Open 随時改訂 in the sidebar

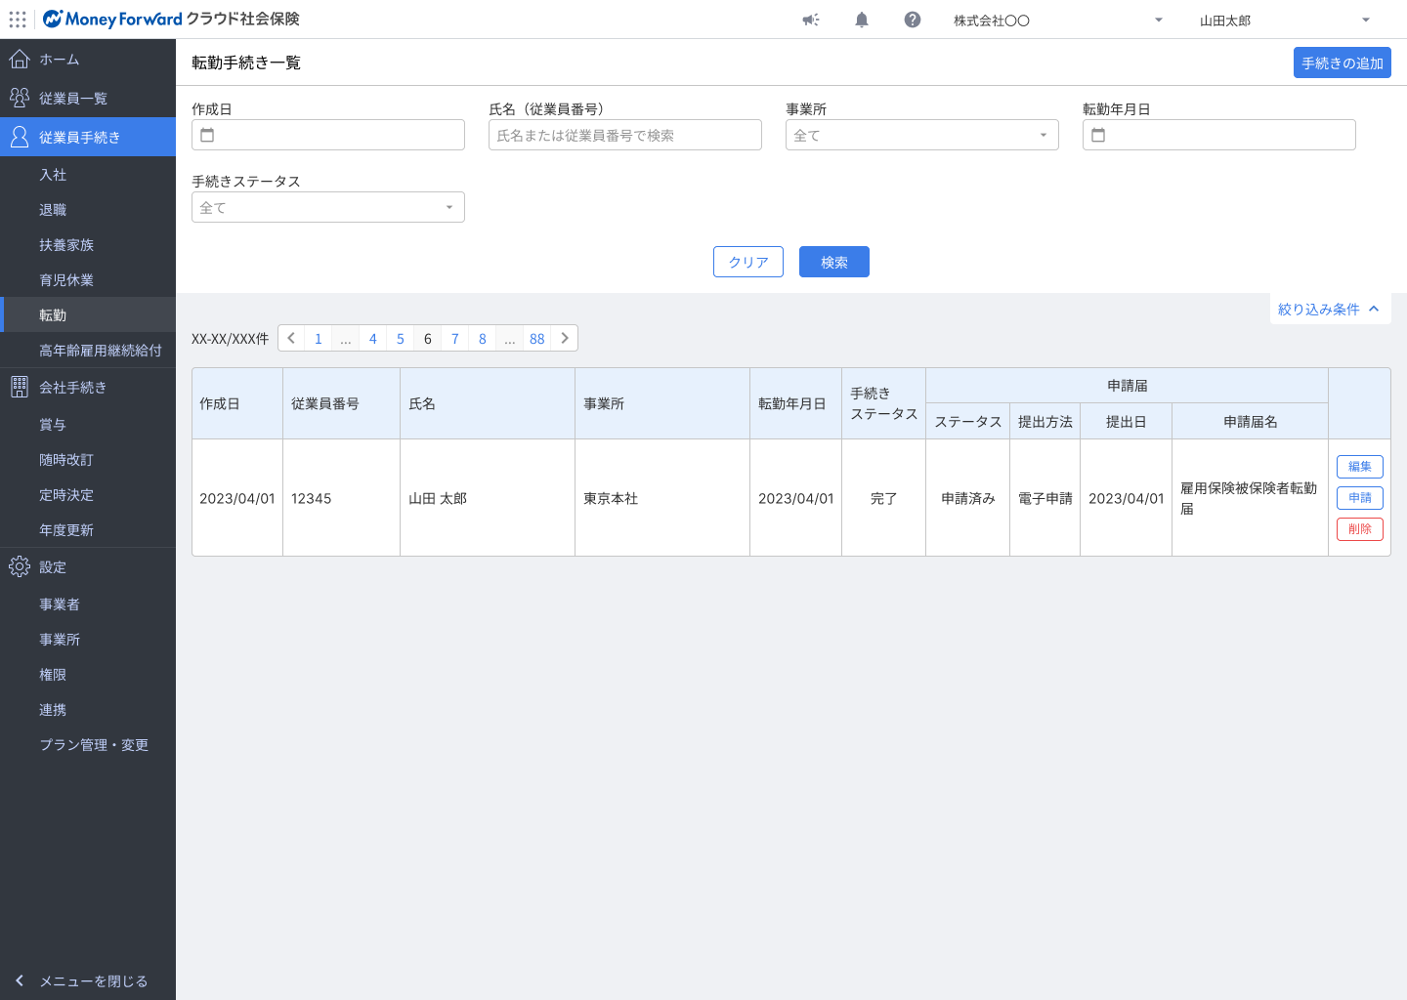click(88, 460)
